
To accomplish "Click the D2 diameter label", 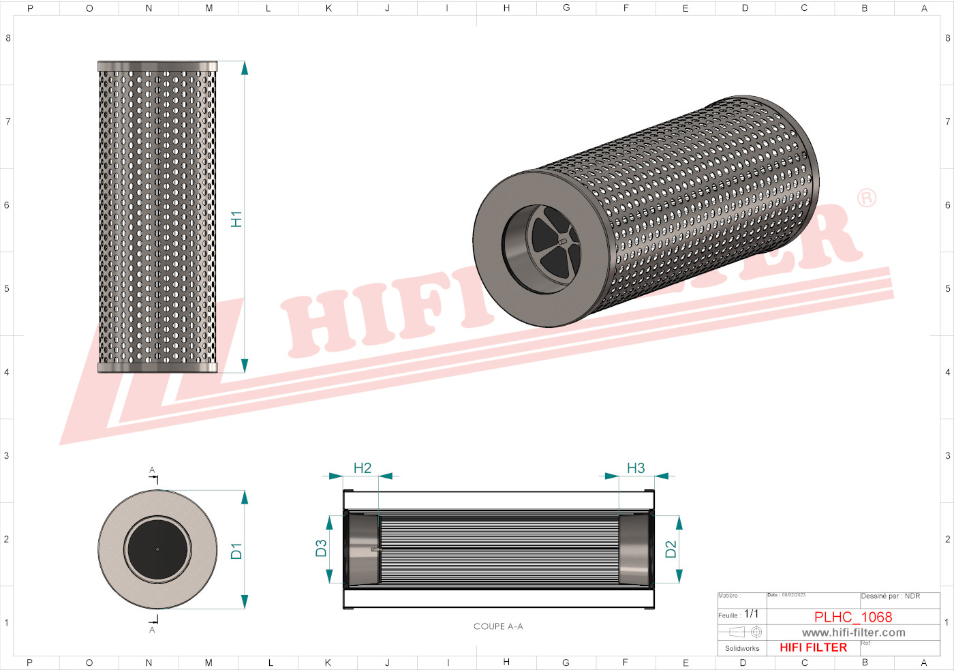I will [671, 549].
